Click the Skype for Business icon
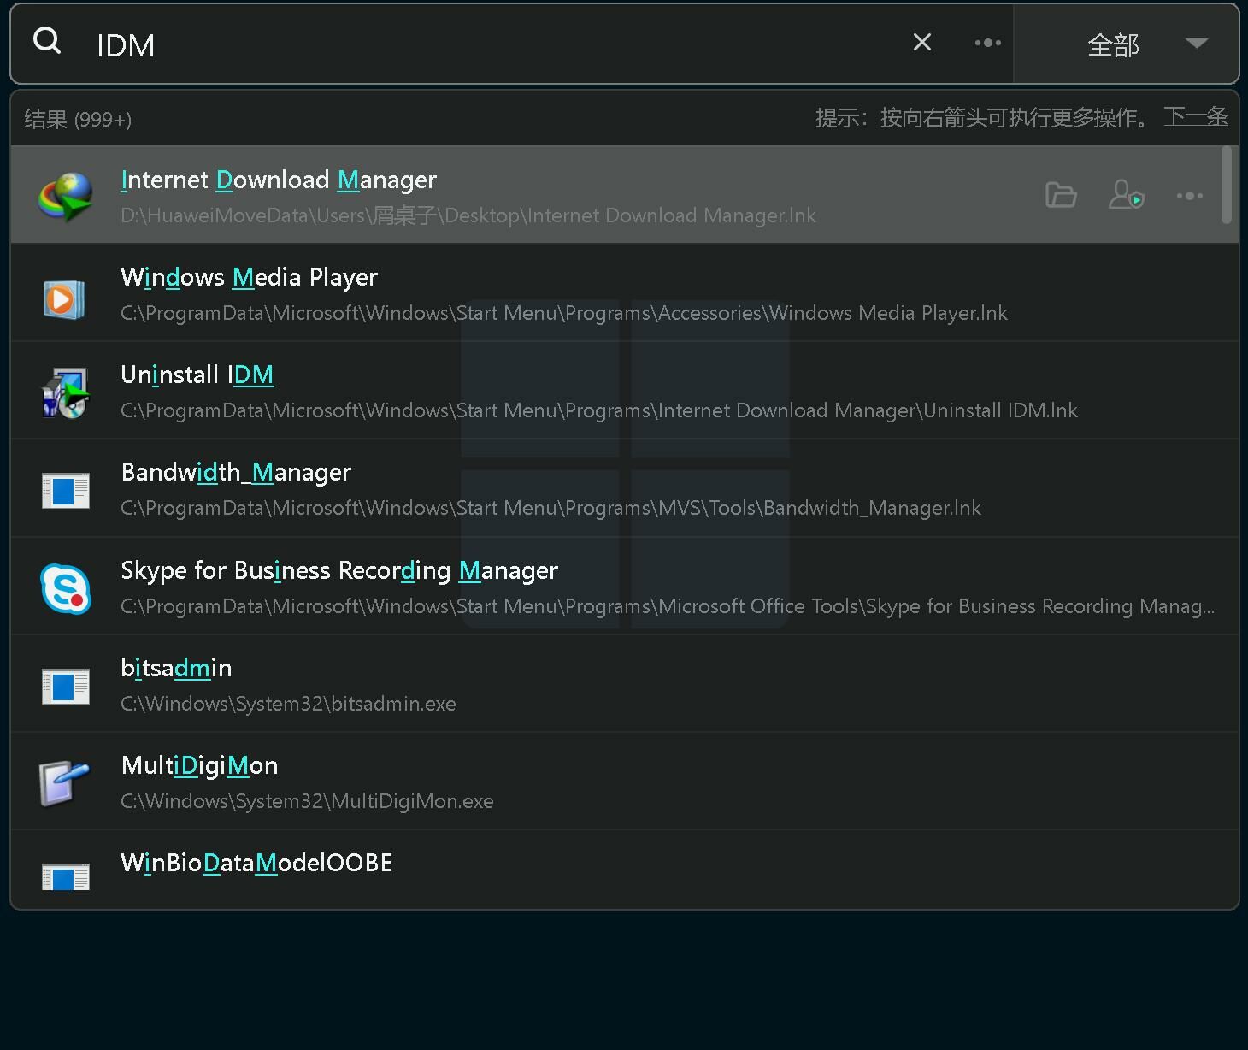 66,588
